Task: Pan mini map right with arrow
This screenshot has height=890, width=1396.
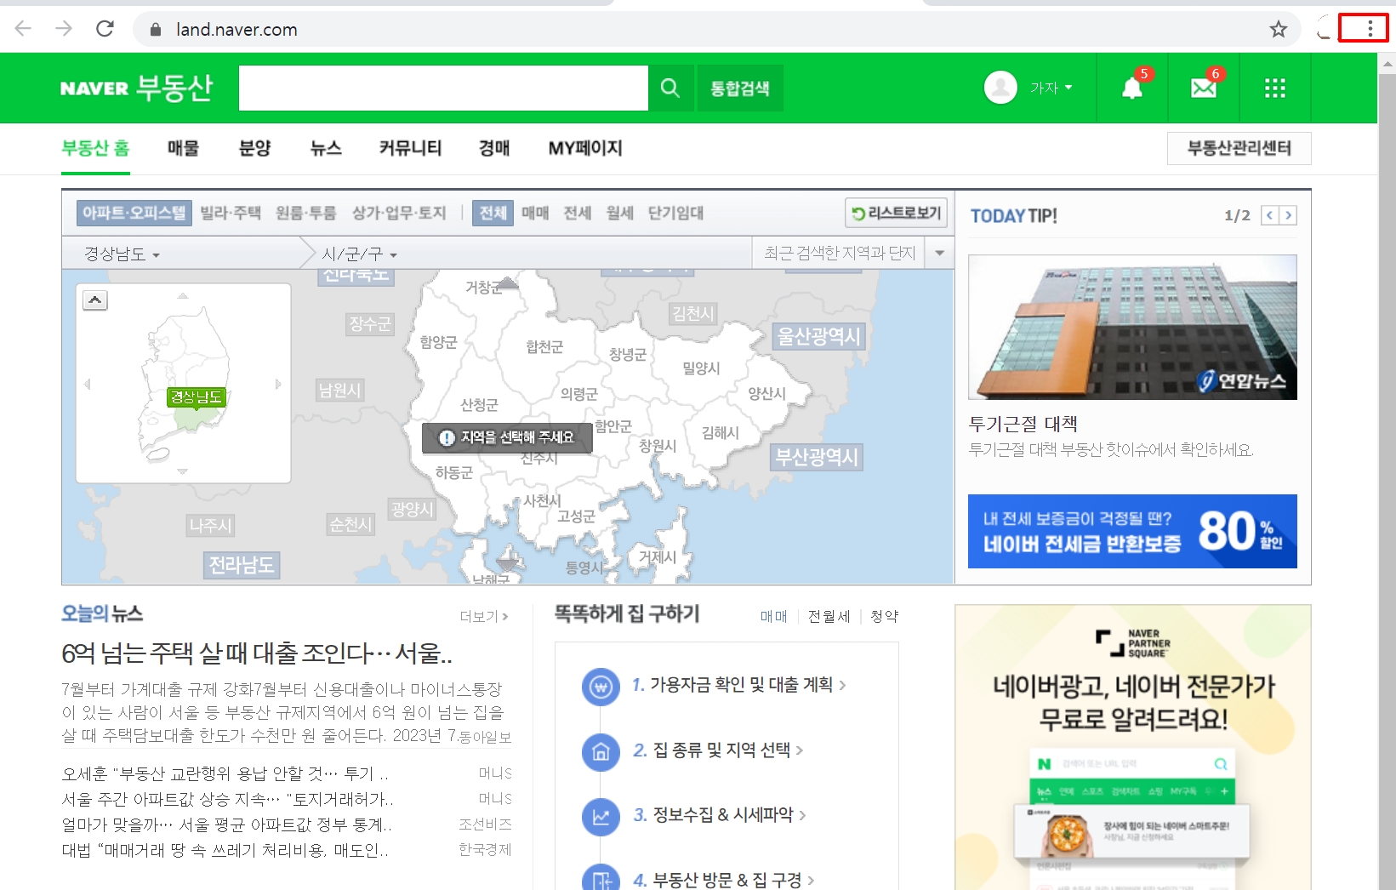Action: (278, 385)
